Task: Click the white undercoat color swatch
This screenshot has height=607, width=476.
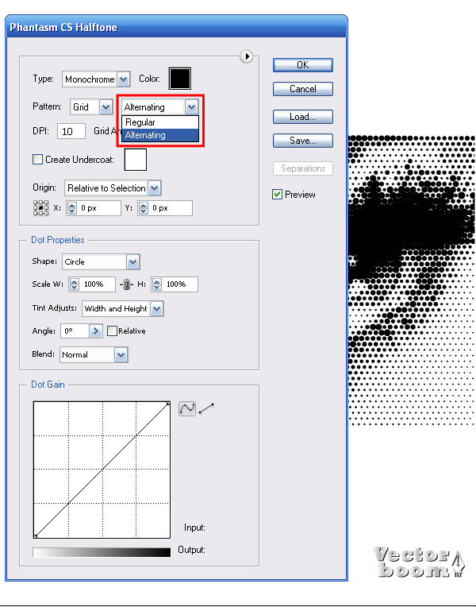Action: point(136,160)
